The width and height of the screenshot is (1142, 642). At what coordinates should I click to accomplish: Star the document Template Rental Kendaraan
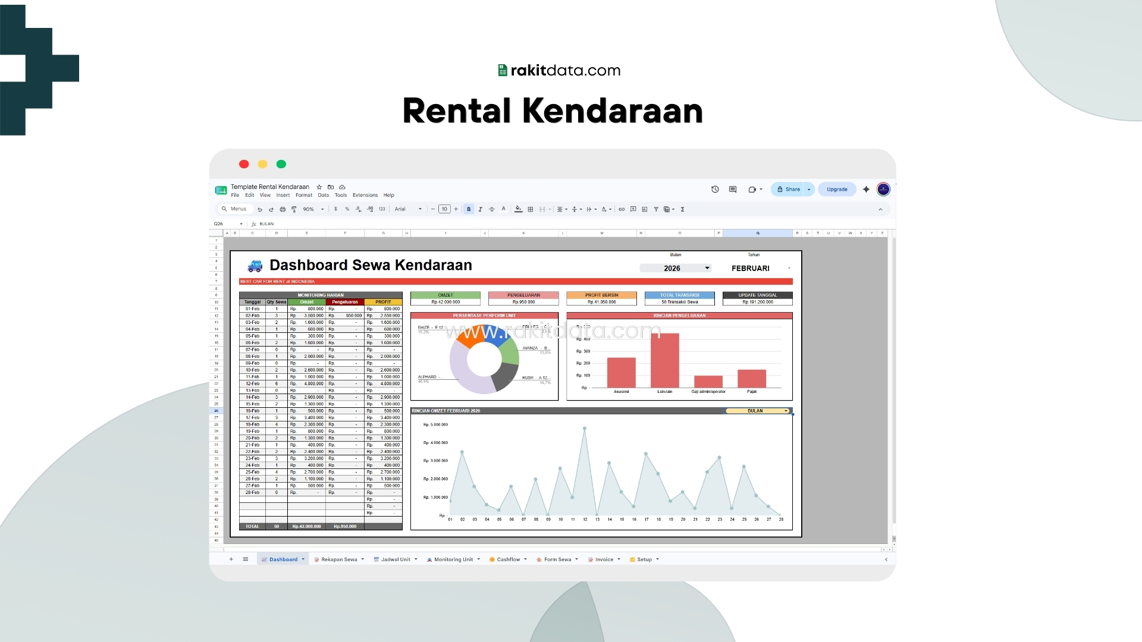[x=319, y=187]
